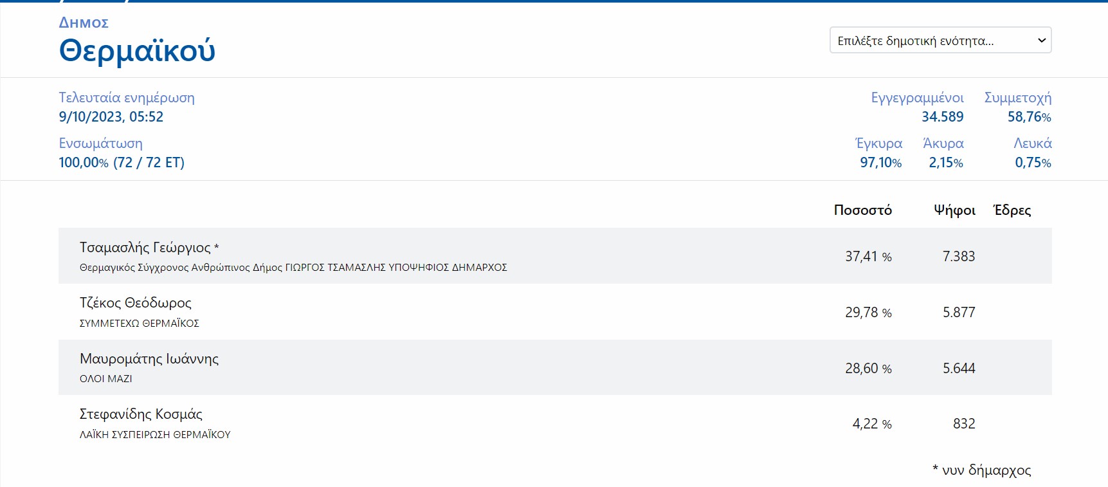Viewport: 1108px width, 487px height.
Task: Click the Έδρες column header
Action: pos(1012,210)
